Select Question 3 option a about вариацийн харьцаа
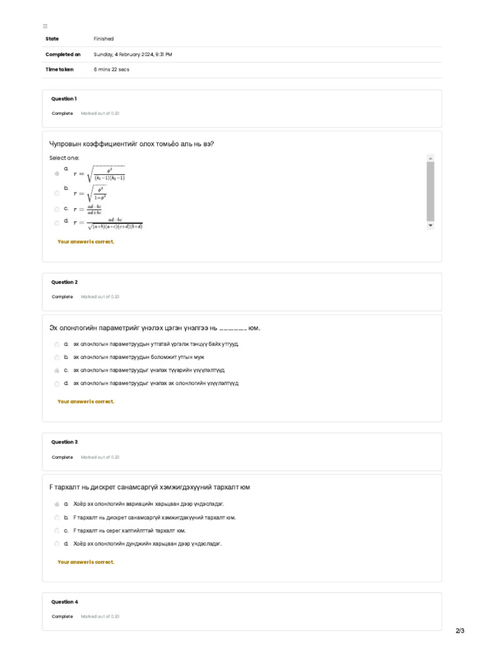The image size is (485, 646). pyautogui.click(x=57, y=505)
